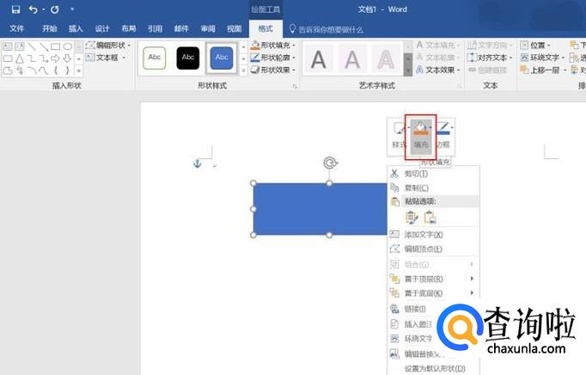The width and height of the screenshot is (586, 375).
Task: Select the down arrow shape in shapes gallery
Action: 67,58
